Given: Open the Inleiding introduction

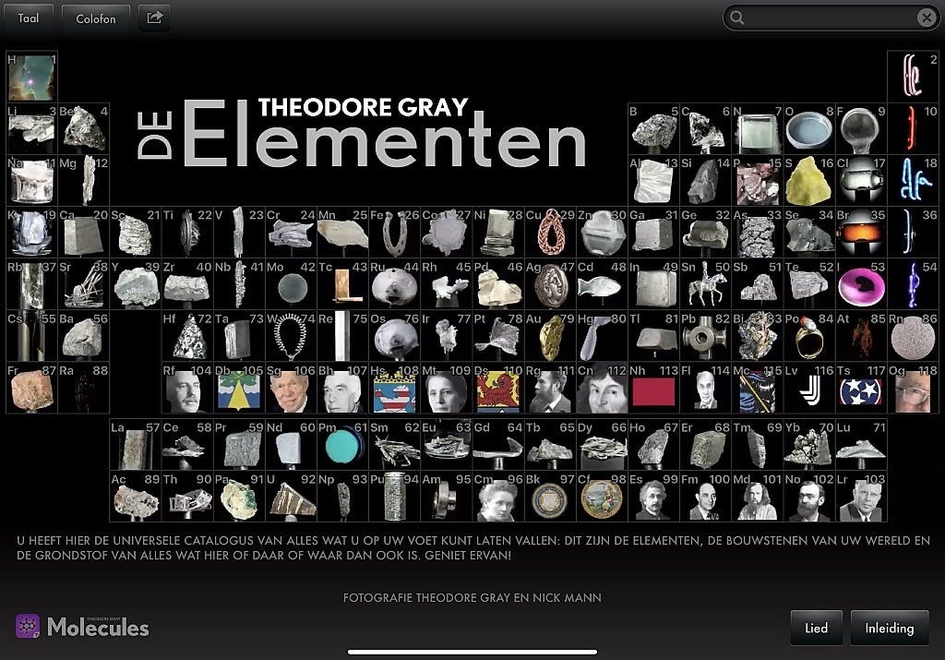Looking at the screenshot, I should [x=889, y=628].
